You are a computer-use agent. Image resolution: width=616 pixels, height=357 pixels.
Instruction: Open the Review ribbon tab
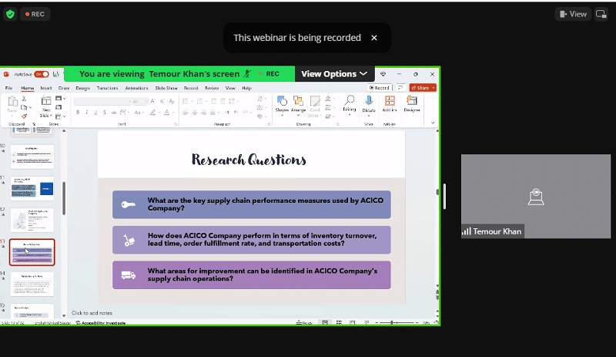coord(211,88)
